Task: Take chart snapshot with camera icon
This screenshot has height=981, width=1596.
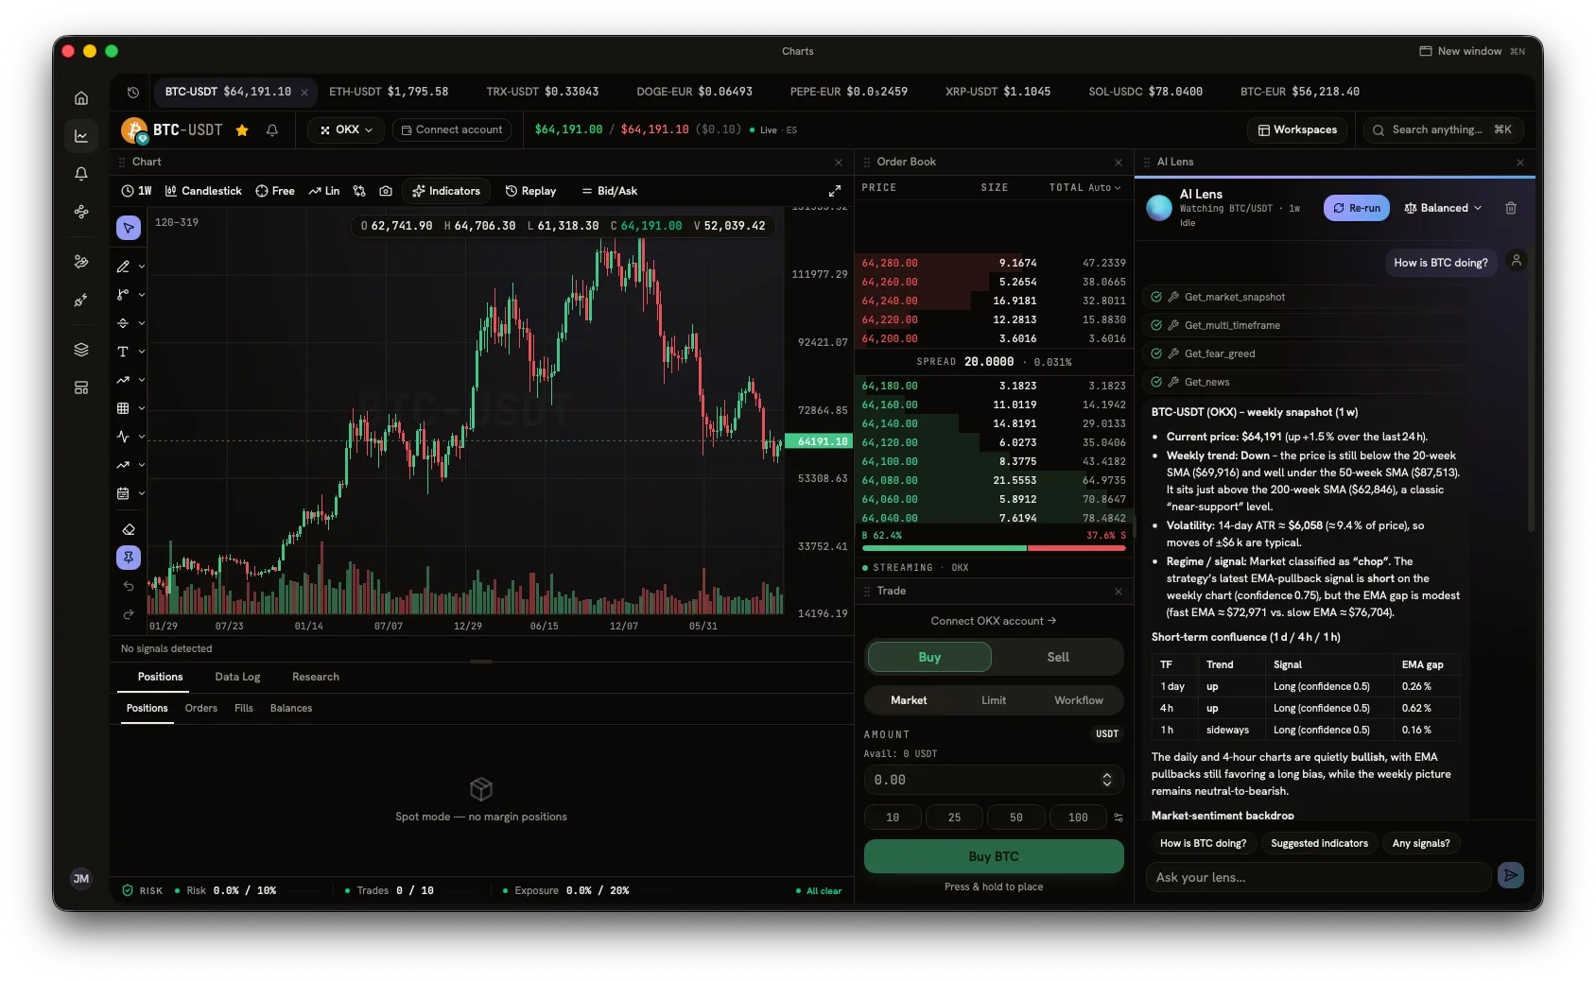Action: (x=386, y=191)
